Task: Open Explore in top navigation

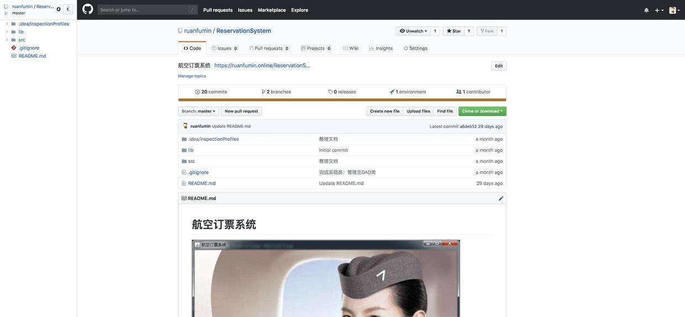Action: pos(300,10)
